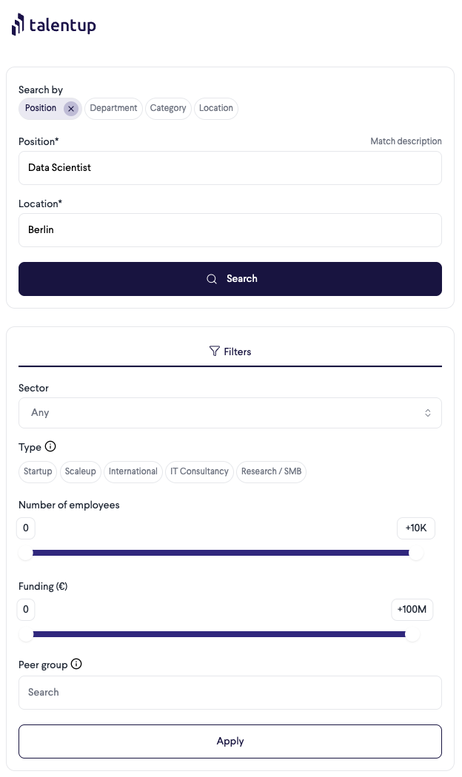Click the Sector dropdown chevron arrows
Screen dimensions: 462x777
pos(428,413)
